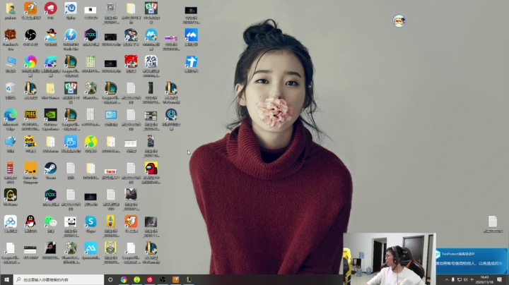This screenshot has width=509, height=285.
Task: Select the QQ Music yellow note icon
Action: [x=90, y=142]
